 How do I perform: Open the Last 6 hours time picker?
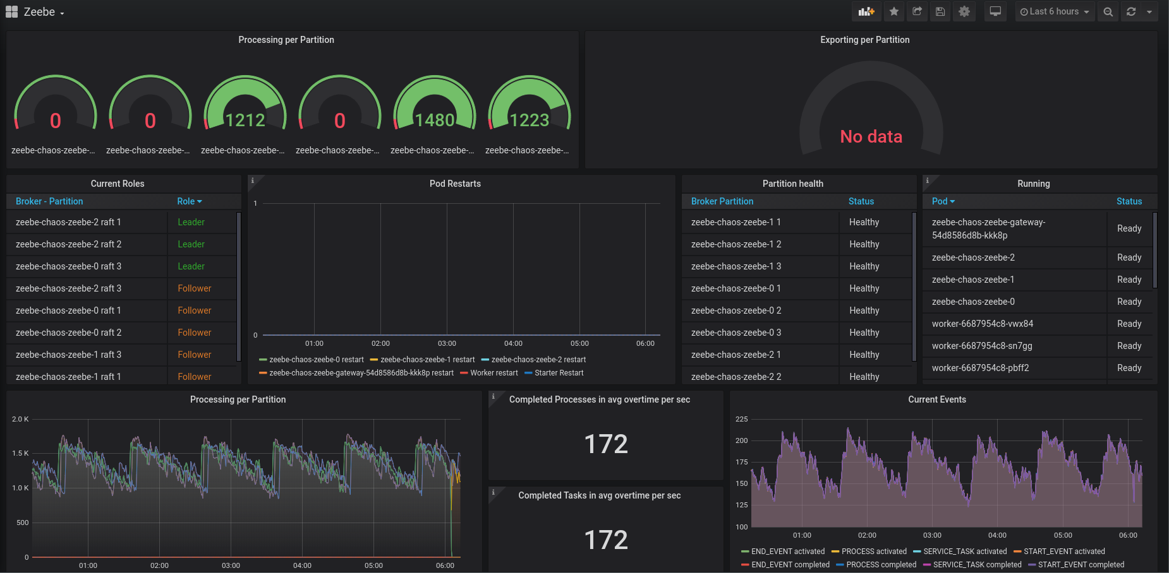tap(1055, 11)
